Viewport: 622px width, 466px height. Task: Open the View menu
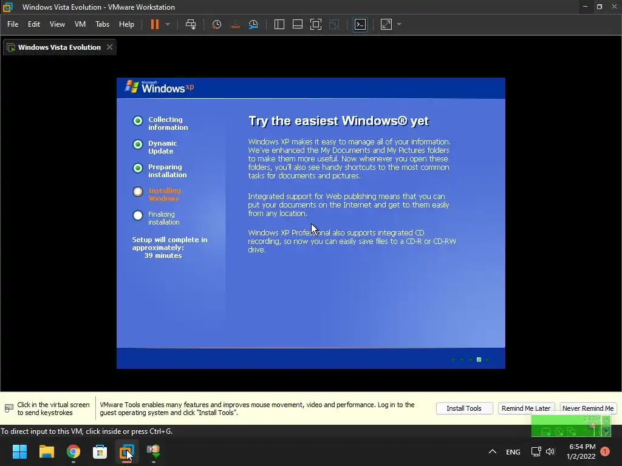point(57,24)
